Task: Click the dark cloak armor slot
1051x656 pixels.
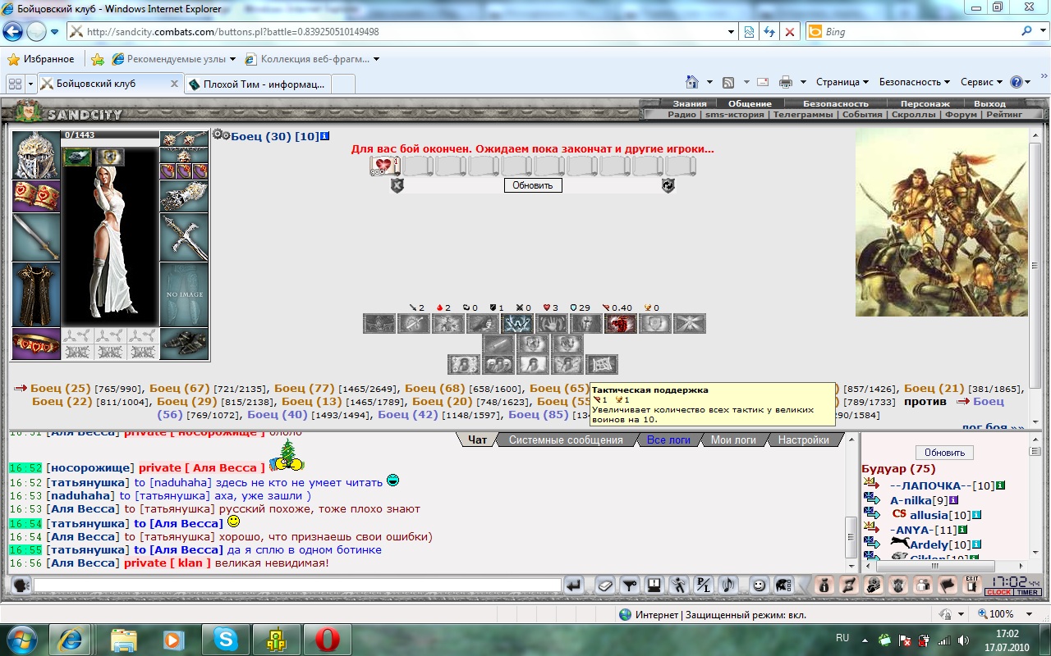Action: click(x=35, y=294)
